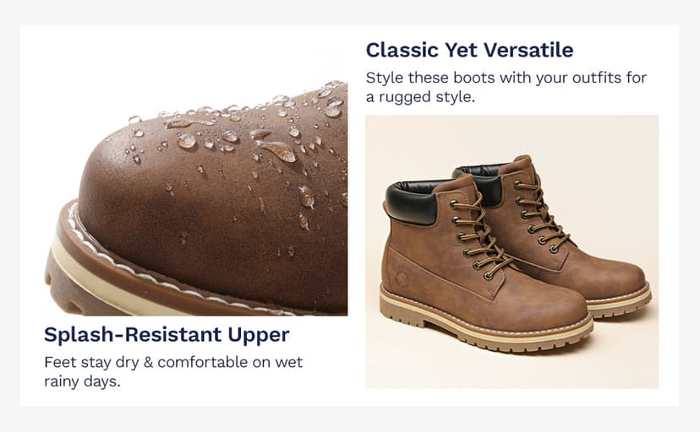Click the large water droplet on the close-up toe
700x432 pixels.
click(x=279, y=150)
